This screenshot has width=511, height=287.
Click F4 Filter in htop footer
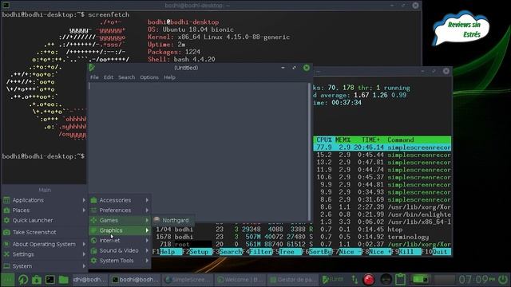point(257,252)
